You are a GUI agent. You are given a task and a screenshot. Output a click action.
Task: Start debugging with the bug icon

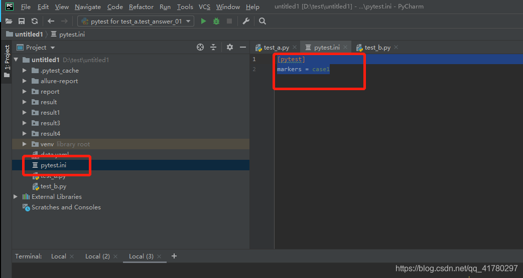click(x=216, y=22)
